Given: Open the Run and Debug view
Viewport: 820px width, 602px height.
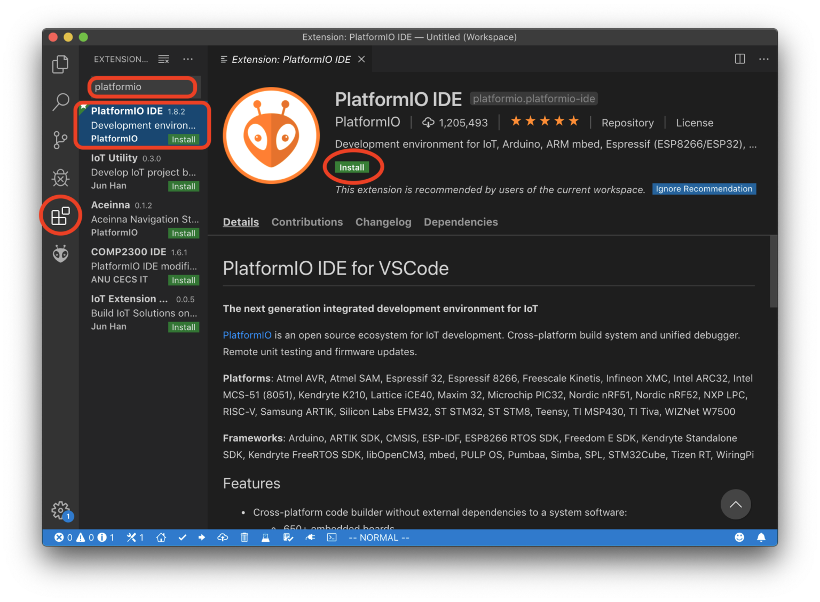Looking at the screenshot, I should click(x=60, y=178).
